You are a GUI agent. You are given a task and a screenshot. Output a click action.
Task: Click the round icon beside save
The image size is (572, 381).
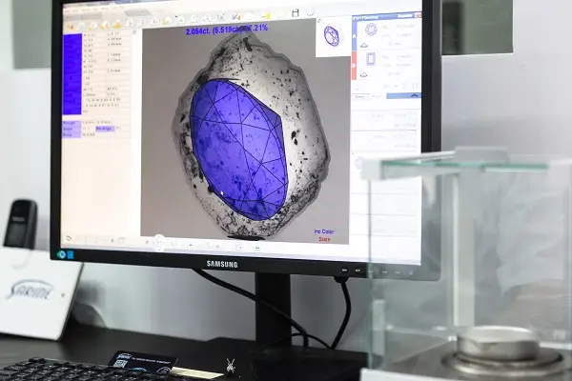pyautogui.click(x=310, y=12)
